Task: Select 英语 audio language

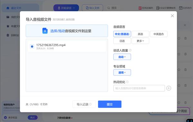Action: pos(140,34)
